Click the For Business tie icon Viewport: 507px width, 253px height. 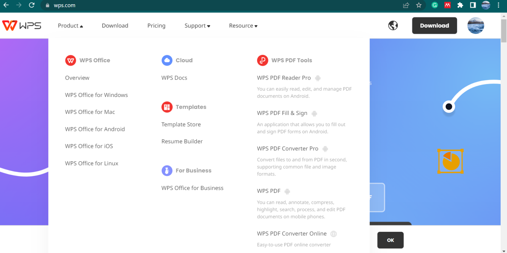click(167, 171)
